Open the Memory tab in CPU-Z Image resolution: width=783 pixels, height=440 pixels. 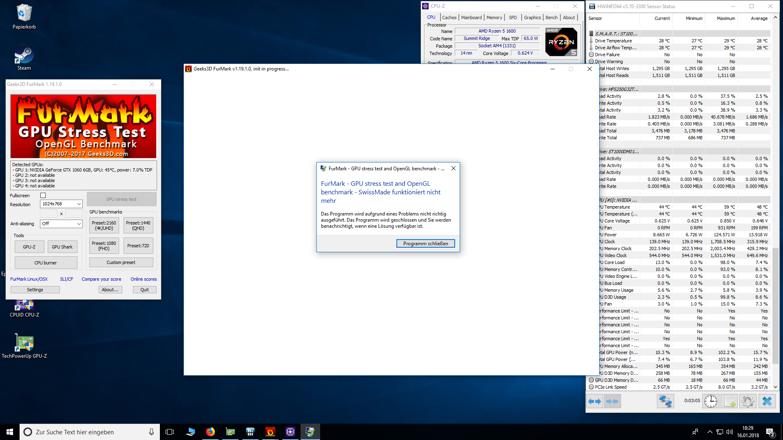[494, 18]
